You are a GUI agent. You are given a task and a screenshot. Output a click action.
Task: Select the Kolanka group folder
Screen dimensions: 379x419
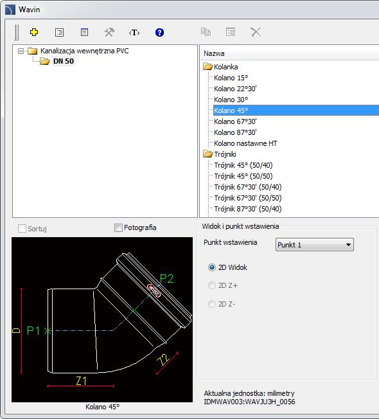[225, 67]
